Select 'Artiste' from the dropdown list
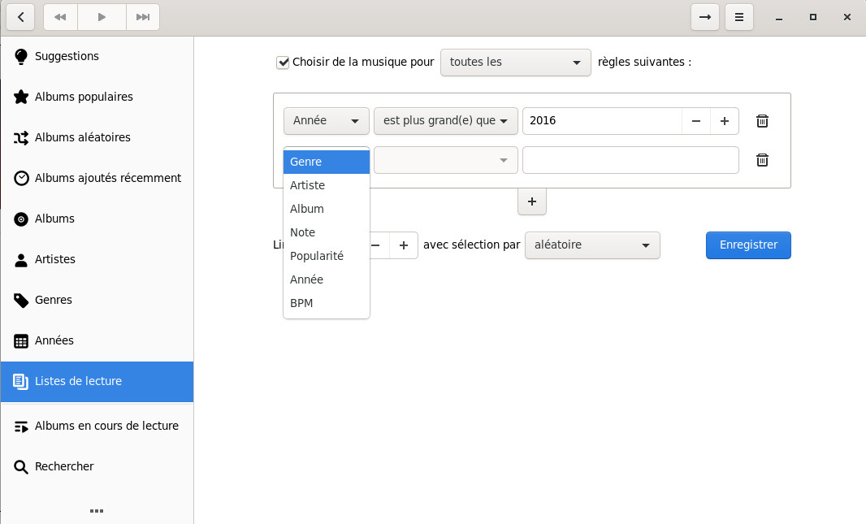 (307, 185)
